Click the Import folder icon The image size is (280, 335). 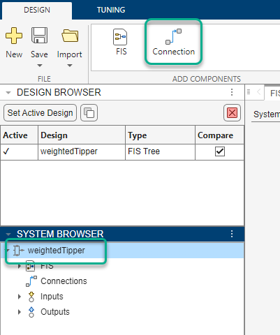tap(70, 36)
